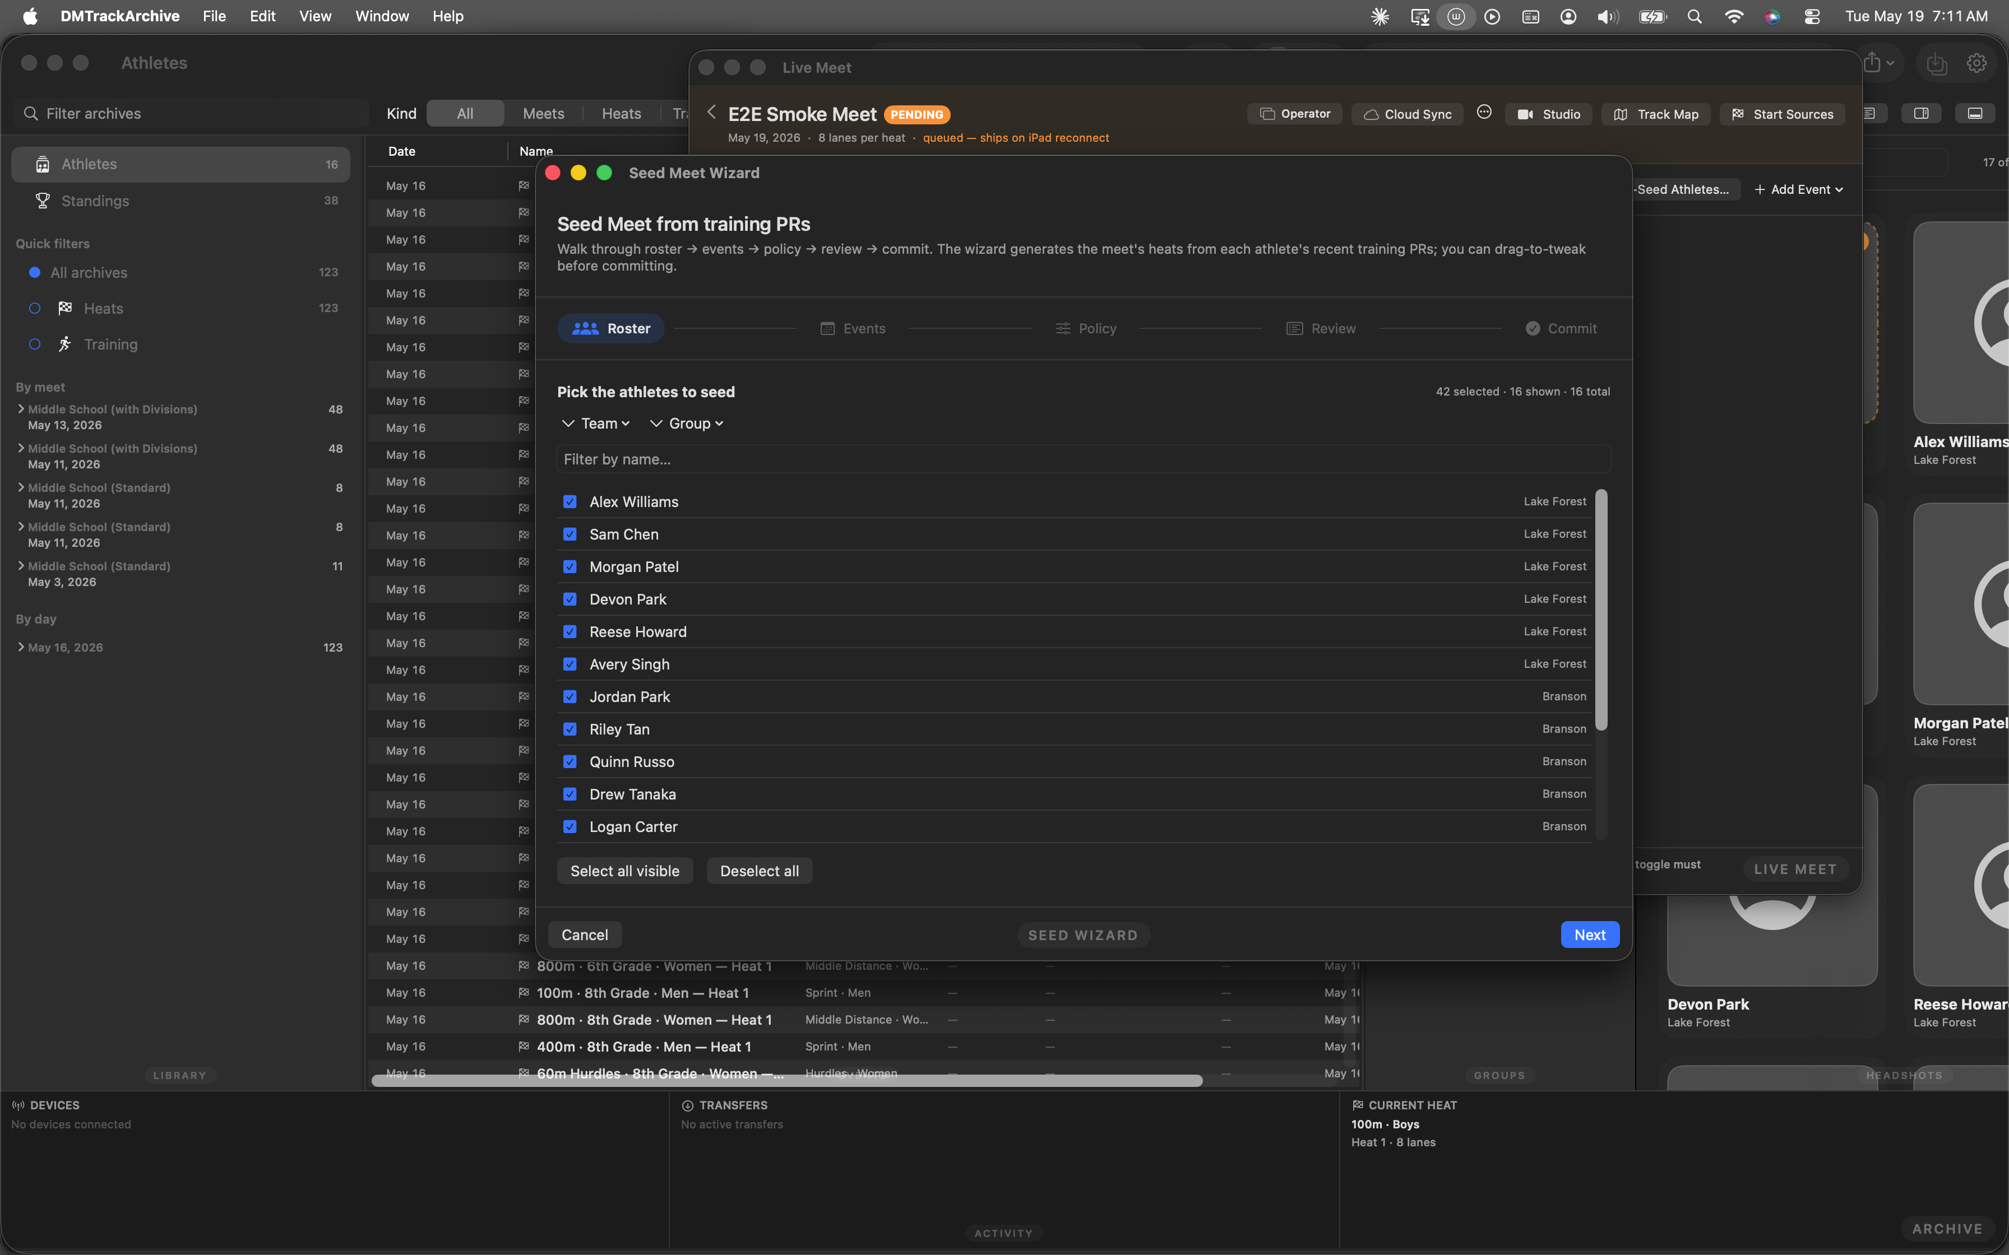Uncheck Morgan Patel in the roster
Screen dimensions: 2009x1255
pos(570,566)
